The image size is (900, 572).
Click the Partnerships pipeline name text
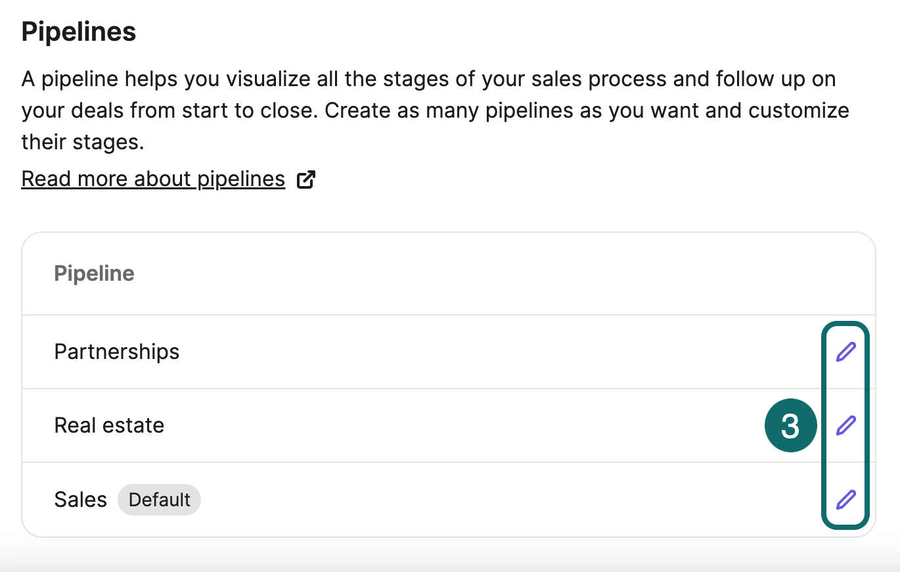pos(116,352)
